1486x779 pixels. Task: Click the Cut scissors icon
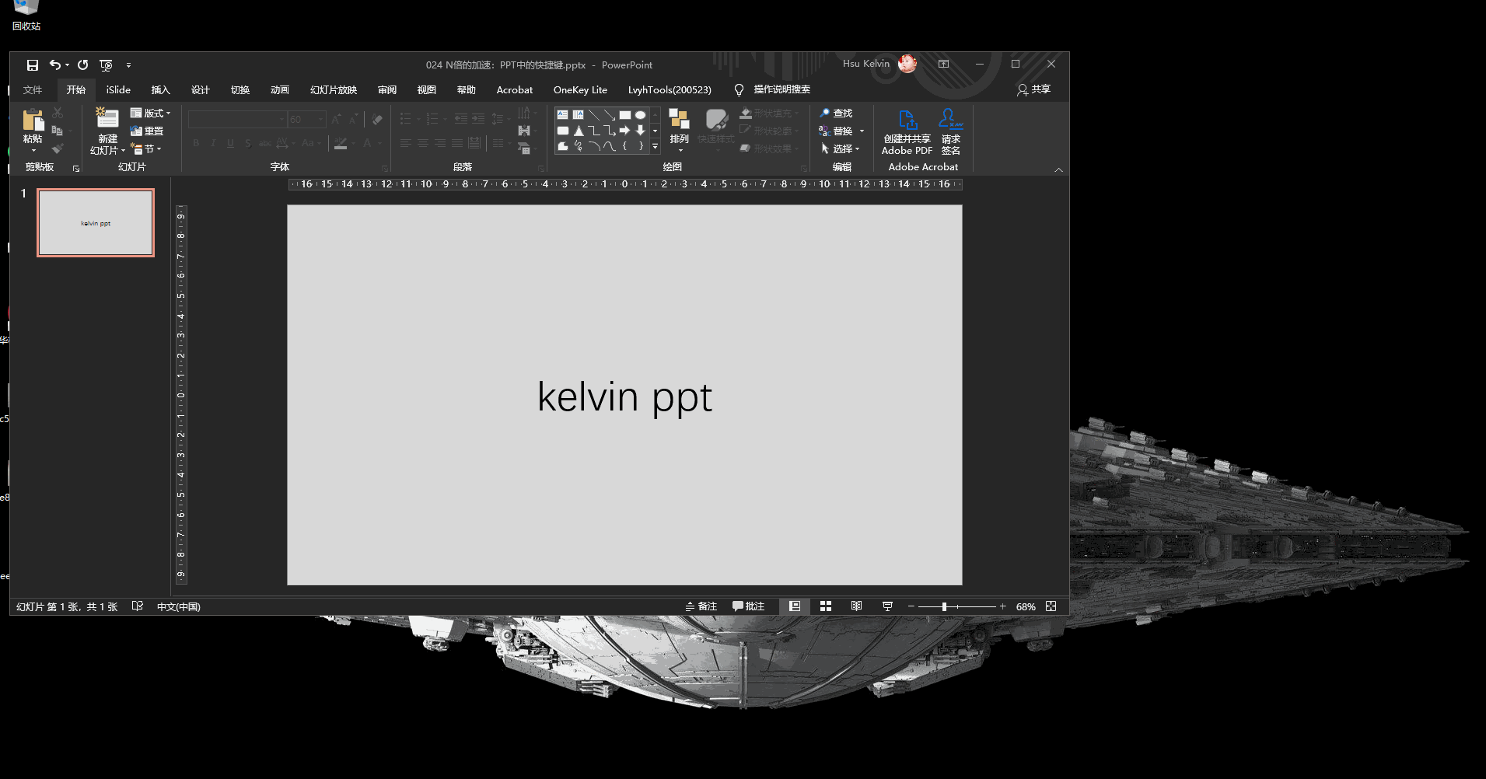(58, 114)
